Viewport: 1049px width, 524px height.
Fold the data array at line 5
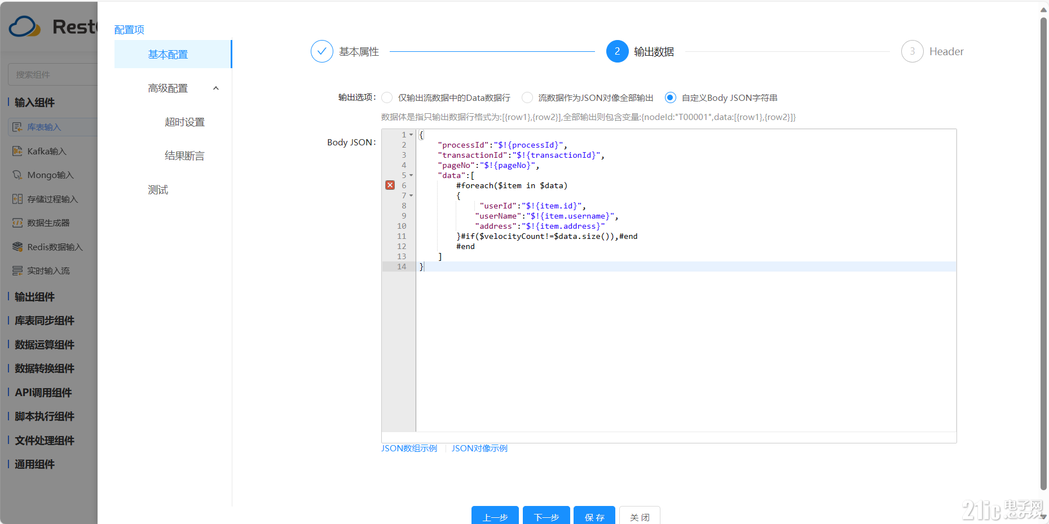(411, 175)
